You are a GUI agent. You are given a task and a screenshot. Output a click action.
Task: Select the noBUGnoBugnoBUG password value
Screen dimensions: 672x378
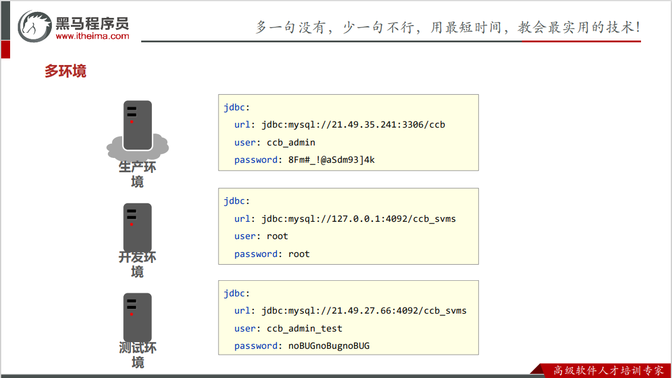tap(328, 345)
